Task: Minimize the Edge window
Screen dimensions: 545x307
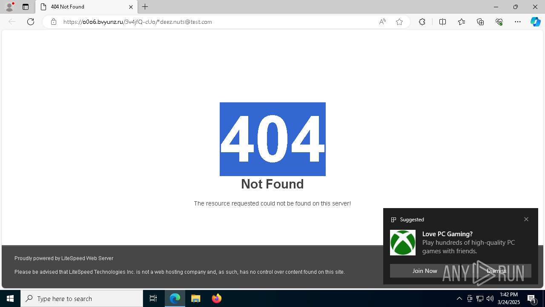Action: pos(496,7)
